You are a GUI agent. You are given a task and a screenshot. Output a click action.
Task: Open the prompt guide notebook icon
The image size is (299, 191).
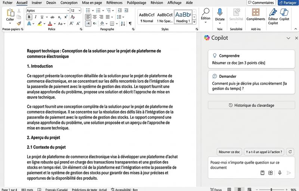pyautogui.click(x=262, y=173)
